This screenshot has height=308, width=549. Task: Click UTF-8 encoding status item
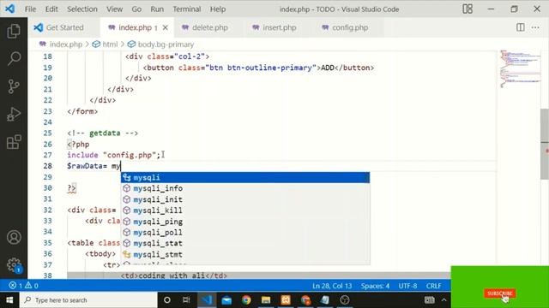pyautogui.click(x=407, y=286)
